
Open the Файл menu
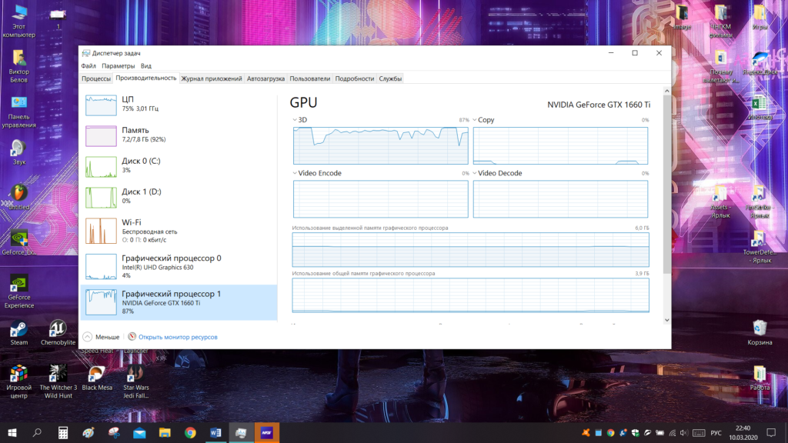tap(88, 66)
